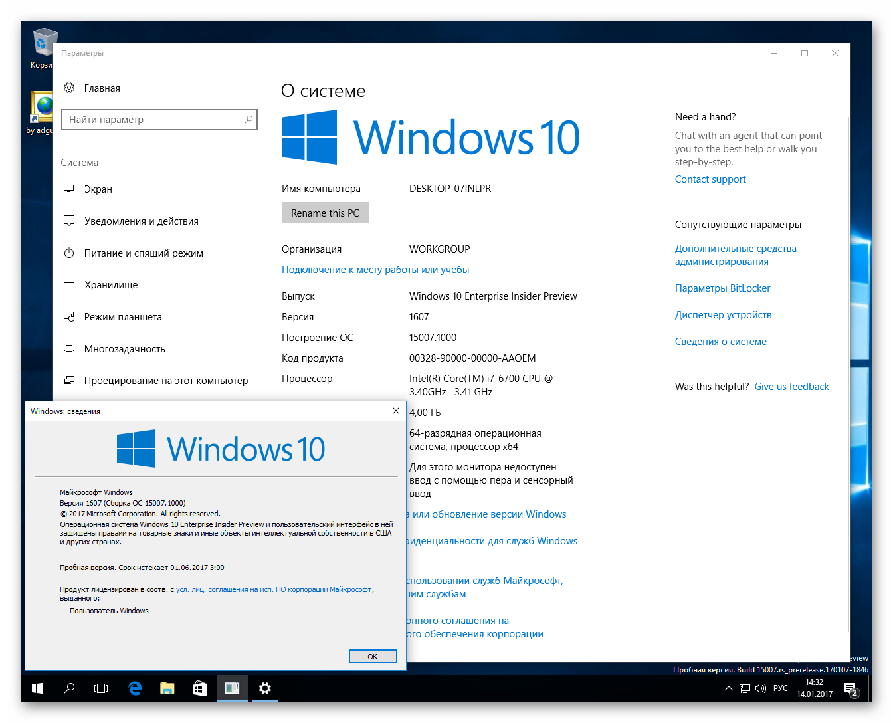Open Сведения о системе link
Screen dimensions: 893x723
720,342
